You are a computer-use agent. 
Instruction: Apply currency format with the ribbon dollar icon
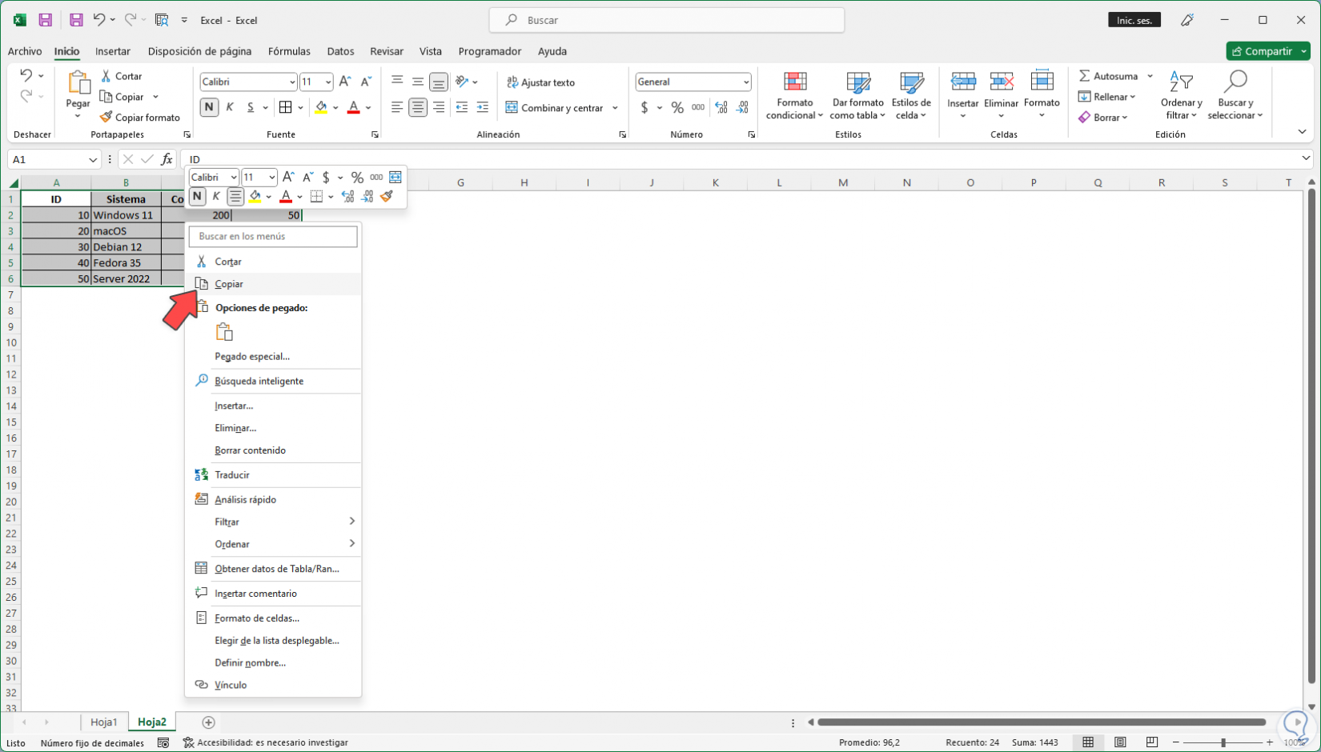[644, 108]
